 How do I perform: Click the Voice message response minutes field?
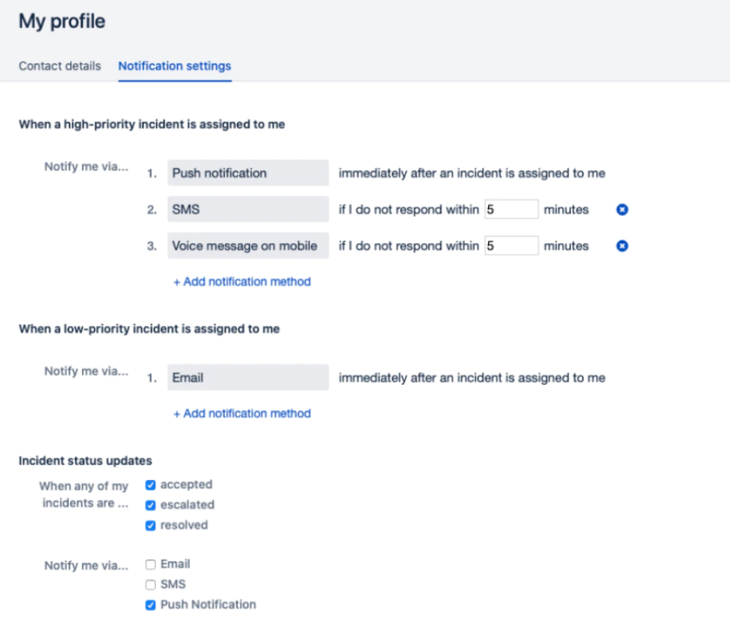pyautogui.click(x=511, y=246)
